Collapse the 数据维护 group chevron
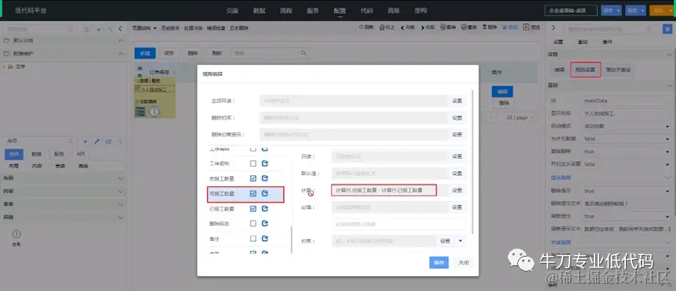 pyautogui.click(x=120, y=54)
